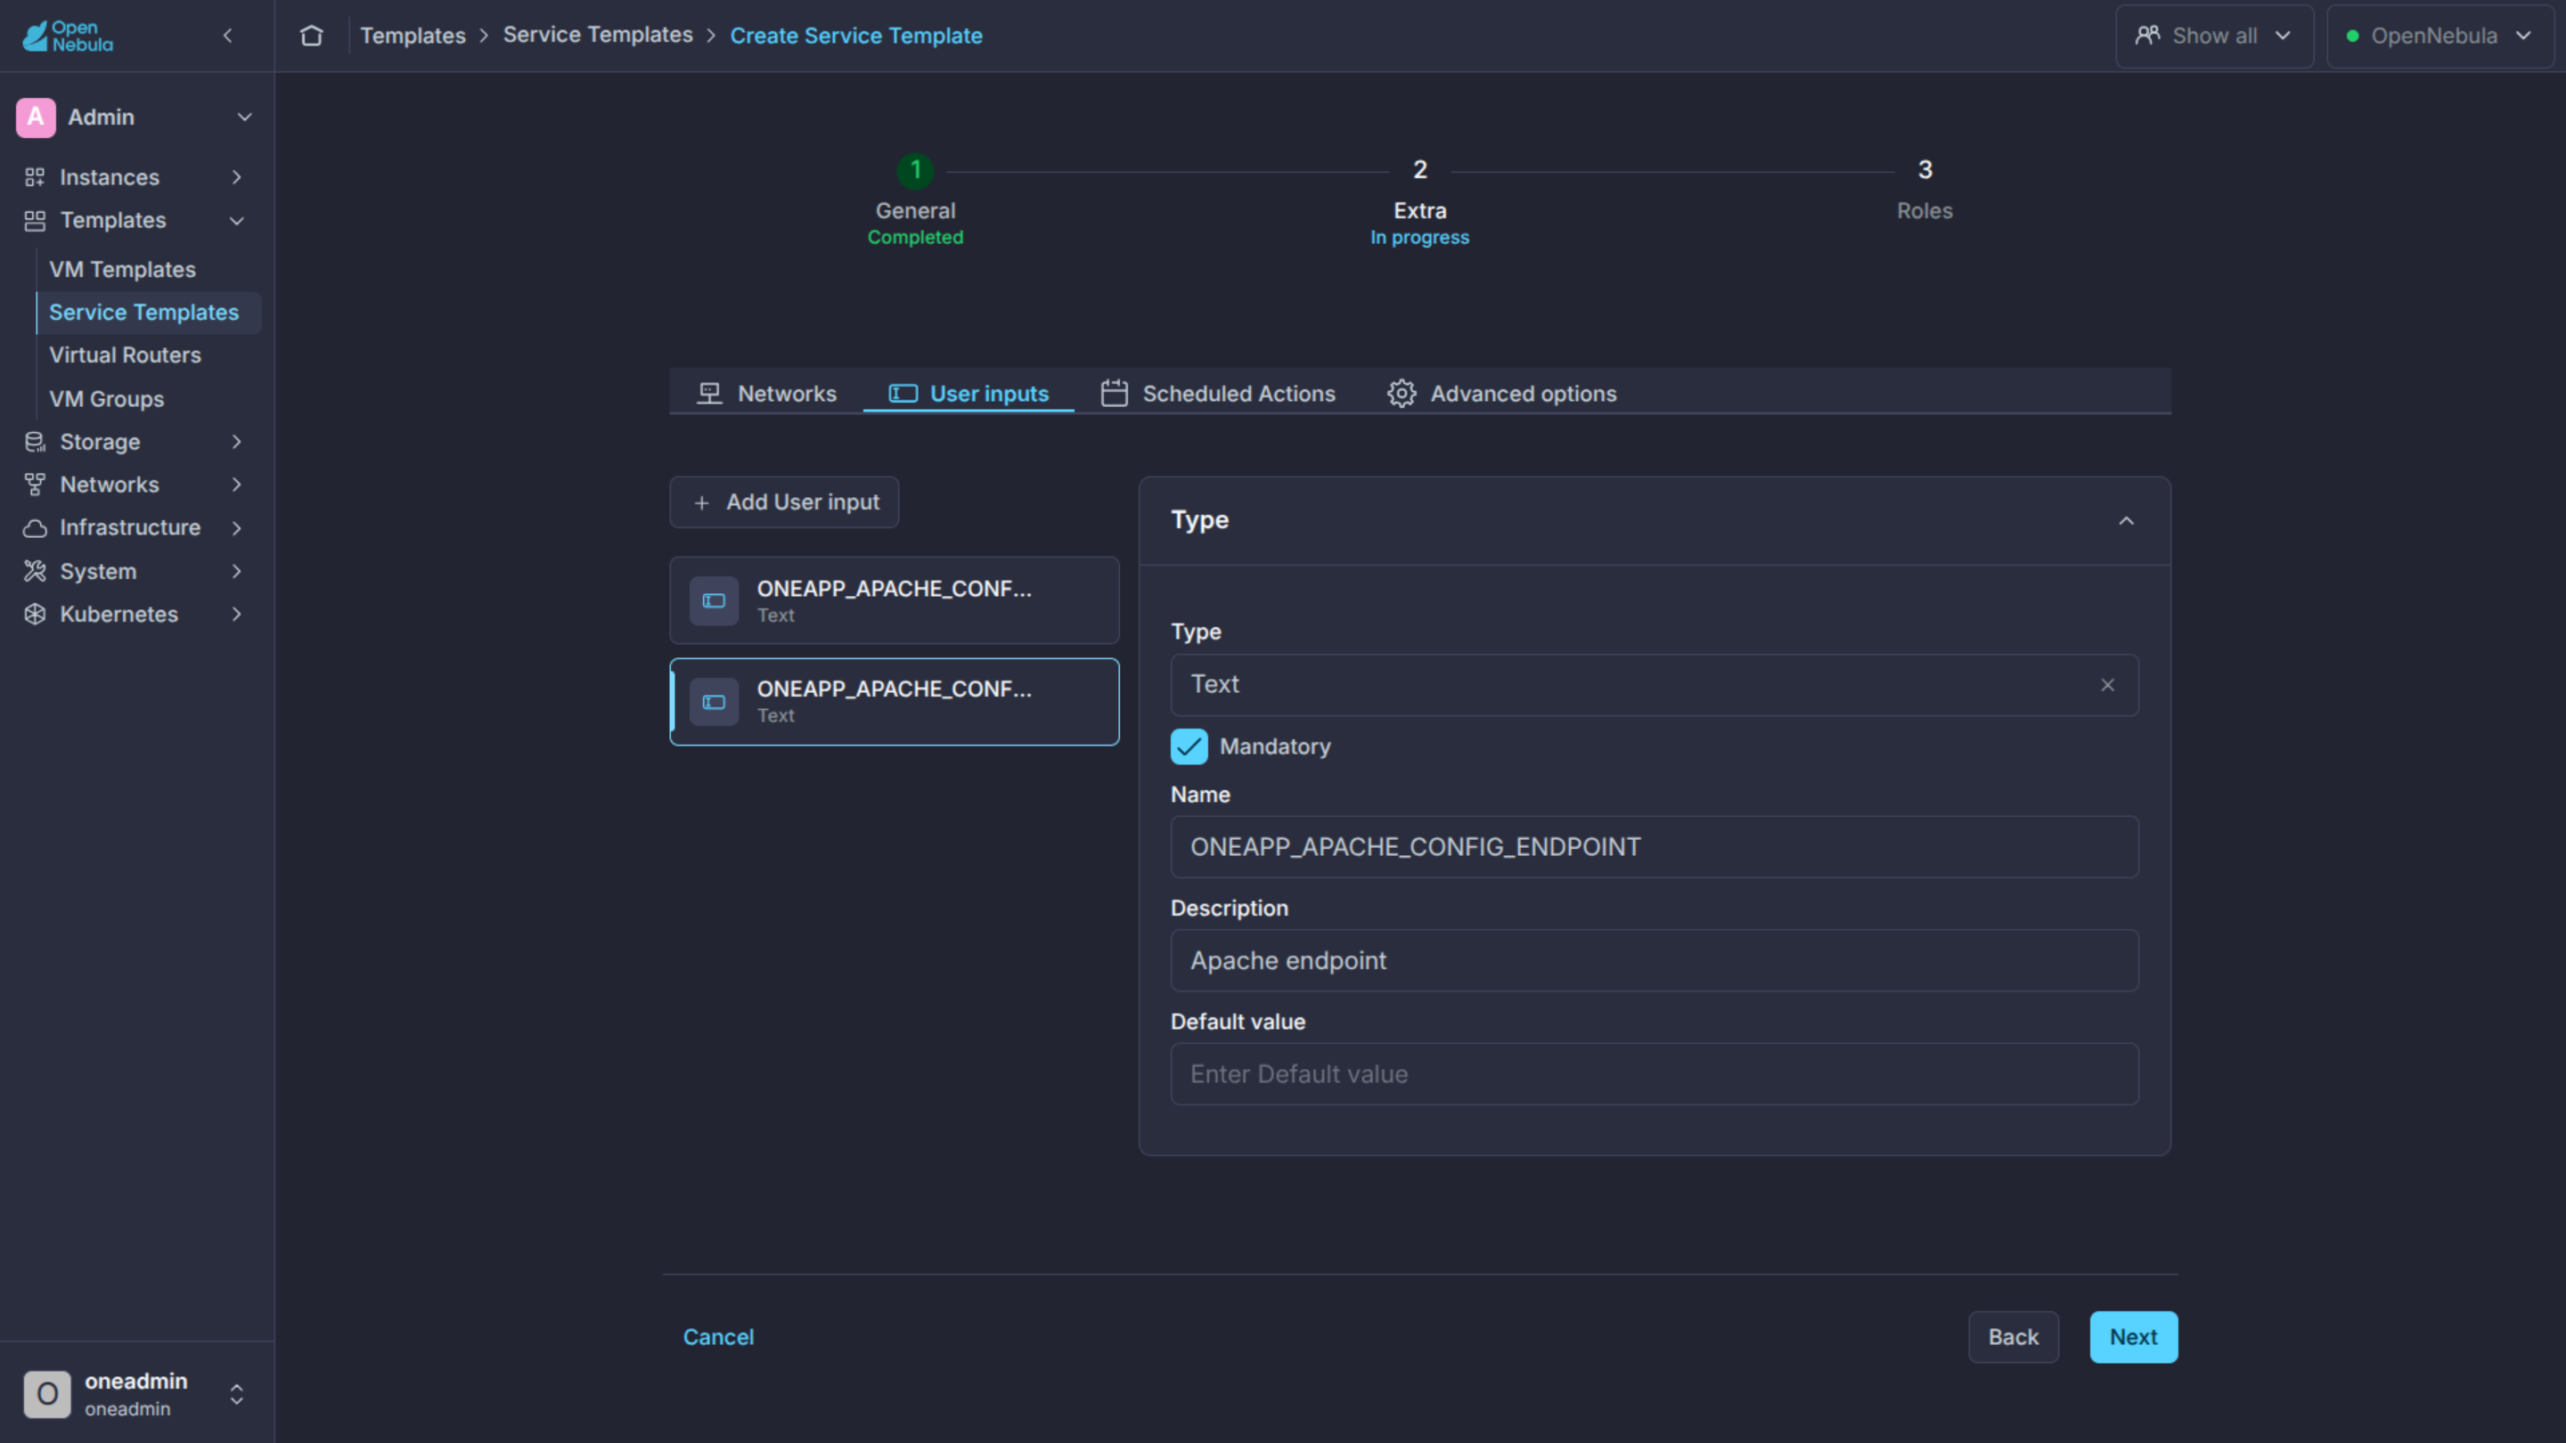This screenshot has height=1443, width=2566.
Task: Open Virtual Routers in sidebar
Action: (126, 355)
